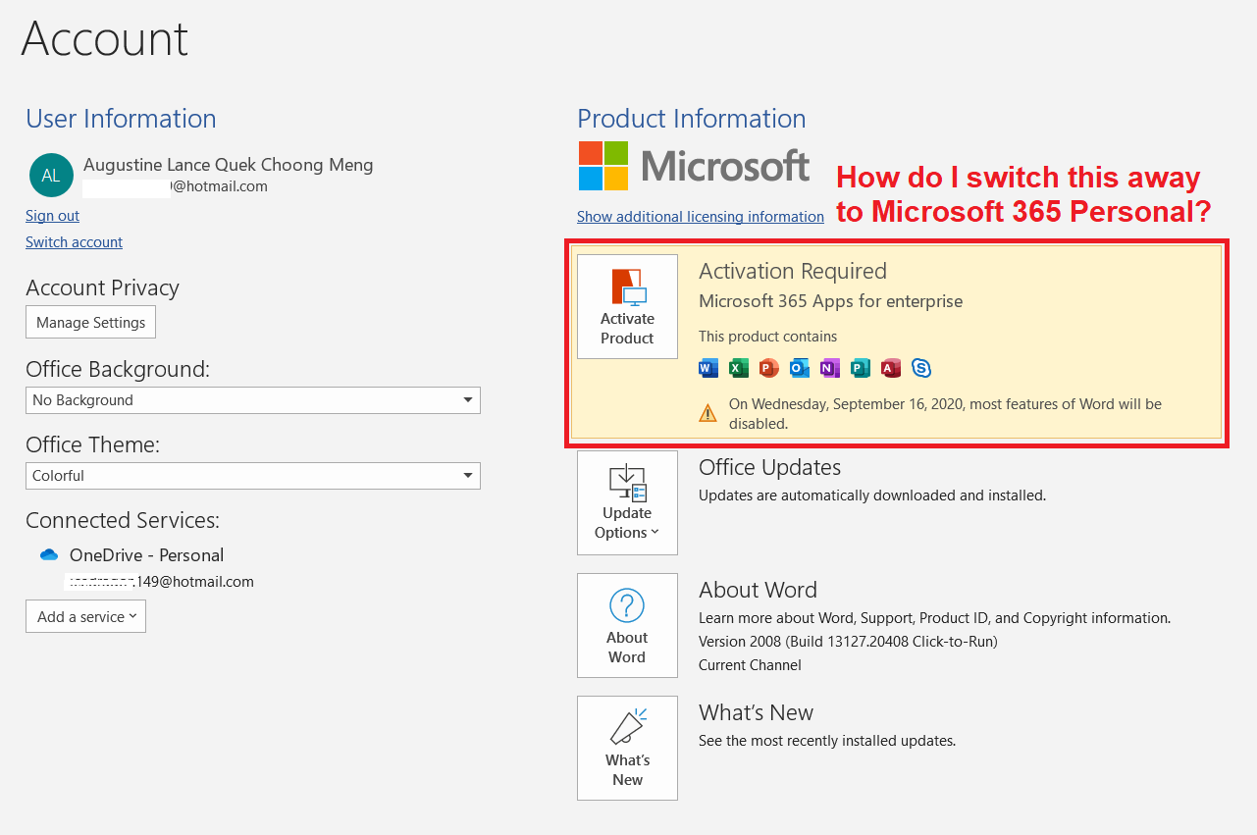Image resolution: width=1257 pixels, height=835 pixels.
Task: Click Microsoft 365 Apps for enterprise text
Action: pos(831,301)
